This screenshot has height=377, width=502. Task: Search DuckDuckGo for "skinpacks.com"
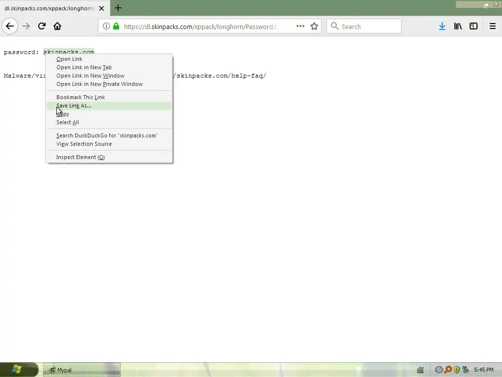click(109, 135)
